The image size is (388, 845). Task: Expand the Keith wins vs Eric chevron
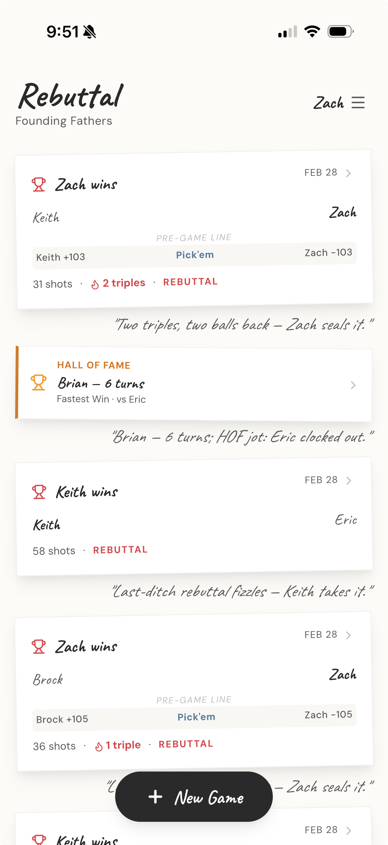pyautogui.click(x=349, y=481)
